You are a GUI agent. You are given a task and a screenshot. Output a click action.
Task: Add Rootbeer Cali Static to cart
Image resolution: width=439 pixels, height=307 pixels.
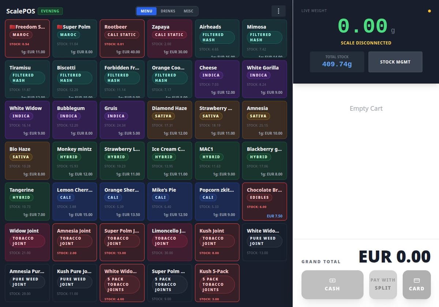click(122, 38)
